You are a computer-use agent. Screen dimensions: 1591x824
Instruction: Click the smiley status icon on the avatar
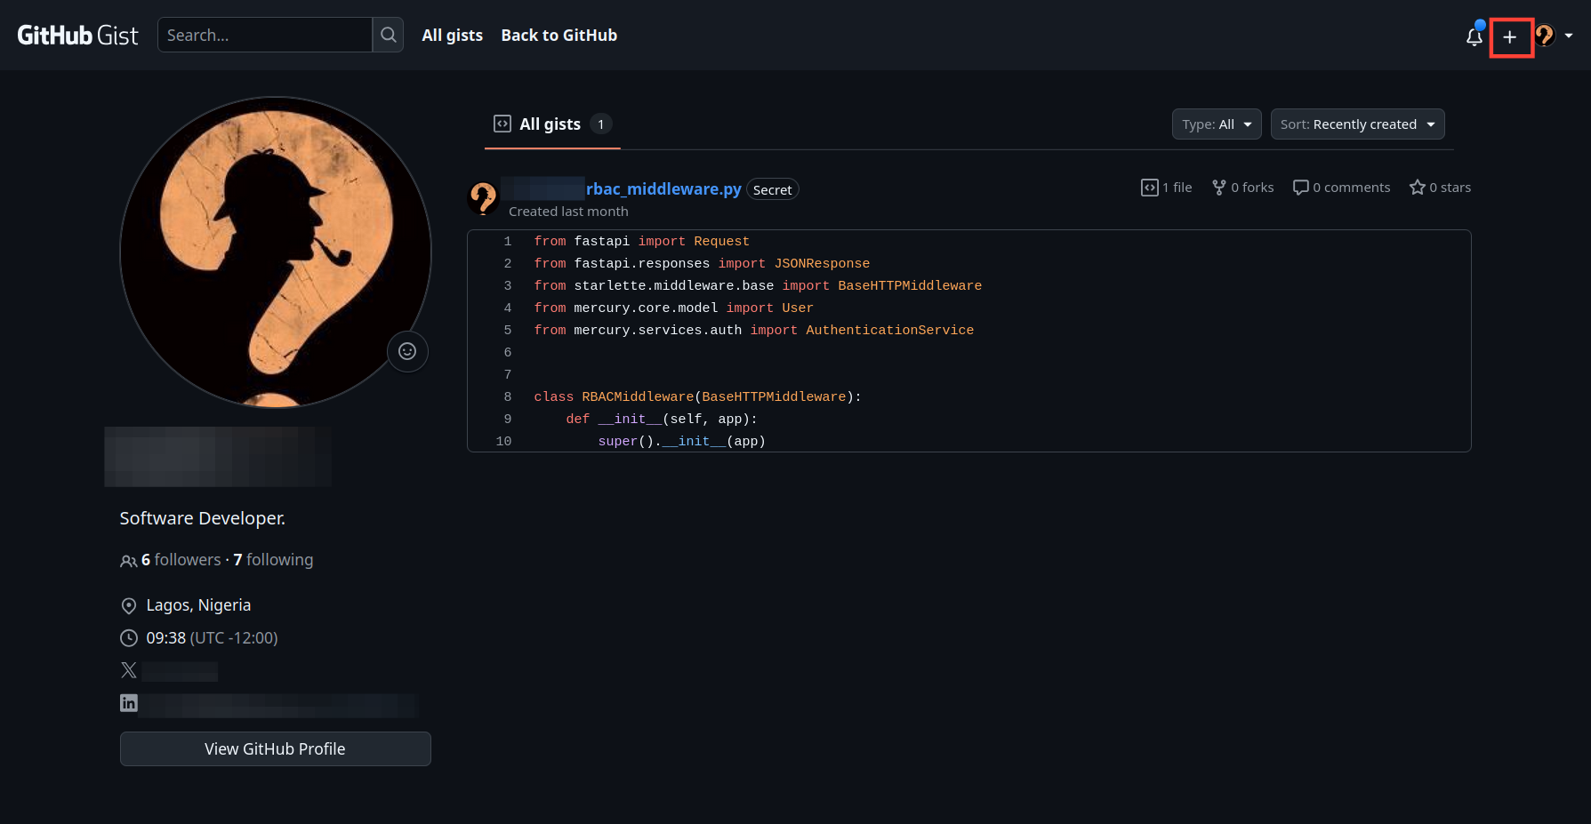point(407,352)
